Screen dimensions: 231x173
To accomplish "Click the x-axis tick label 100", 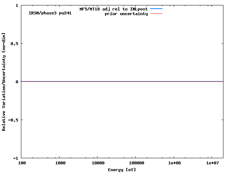I will (x=22, y=163).
